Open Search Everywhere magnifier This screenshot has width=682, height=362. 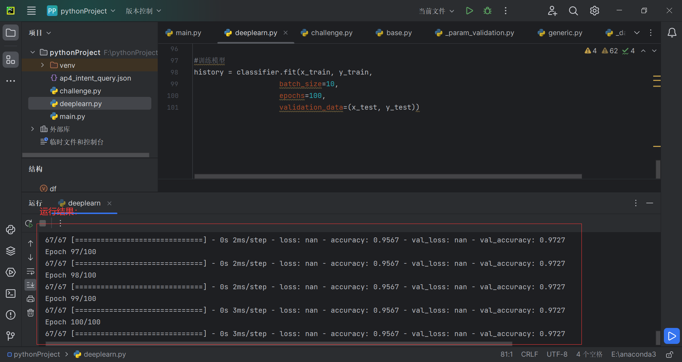tap(573, 11)
